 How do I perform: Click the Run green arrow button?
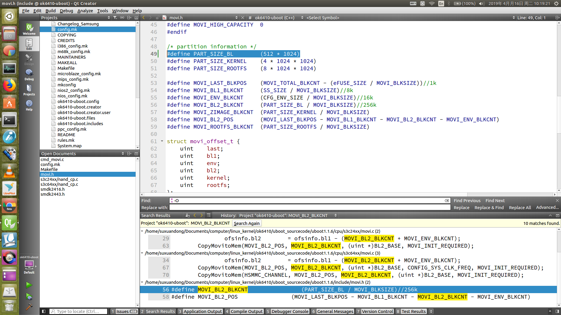(x=29, y=285)
